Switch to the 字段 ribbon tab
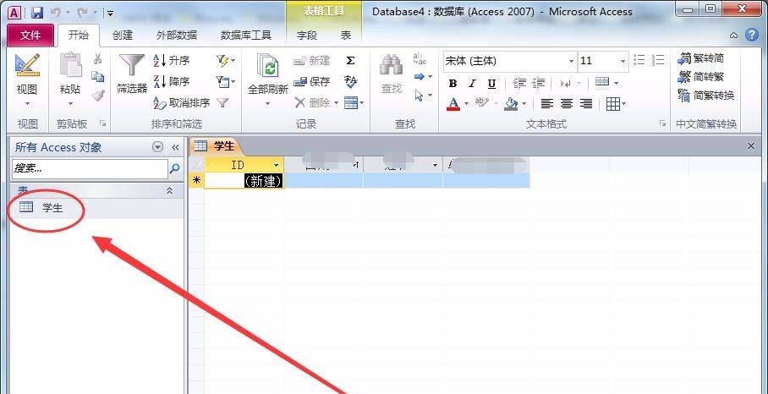This screenshot has height=394, width=768. [x=307, y=36]
